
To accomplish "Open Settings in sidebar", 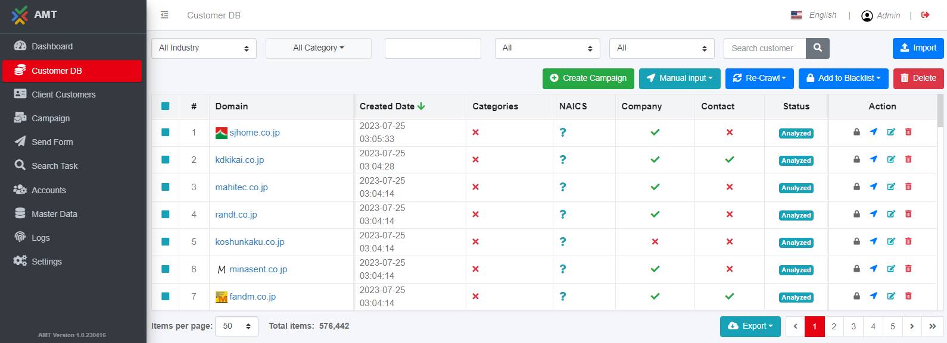I will tap(72, 262).
